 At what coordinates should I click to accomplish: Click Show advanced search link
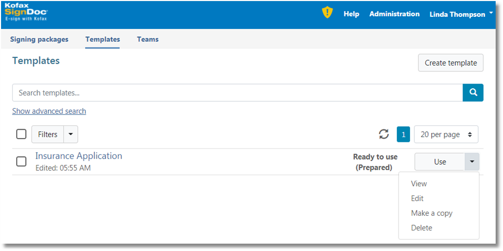tap(49, 111)
